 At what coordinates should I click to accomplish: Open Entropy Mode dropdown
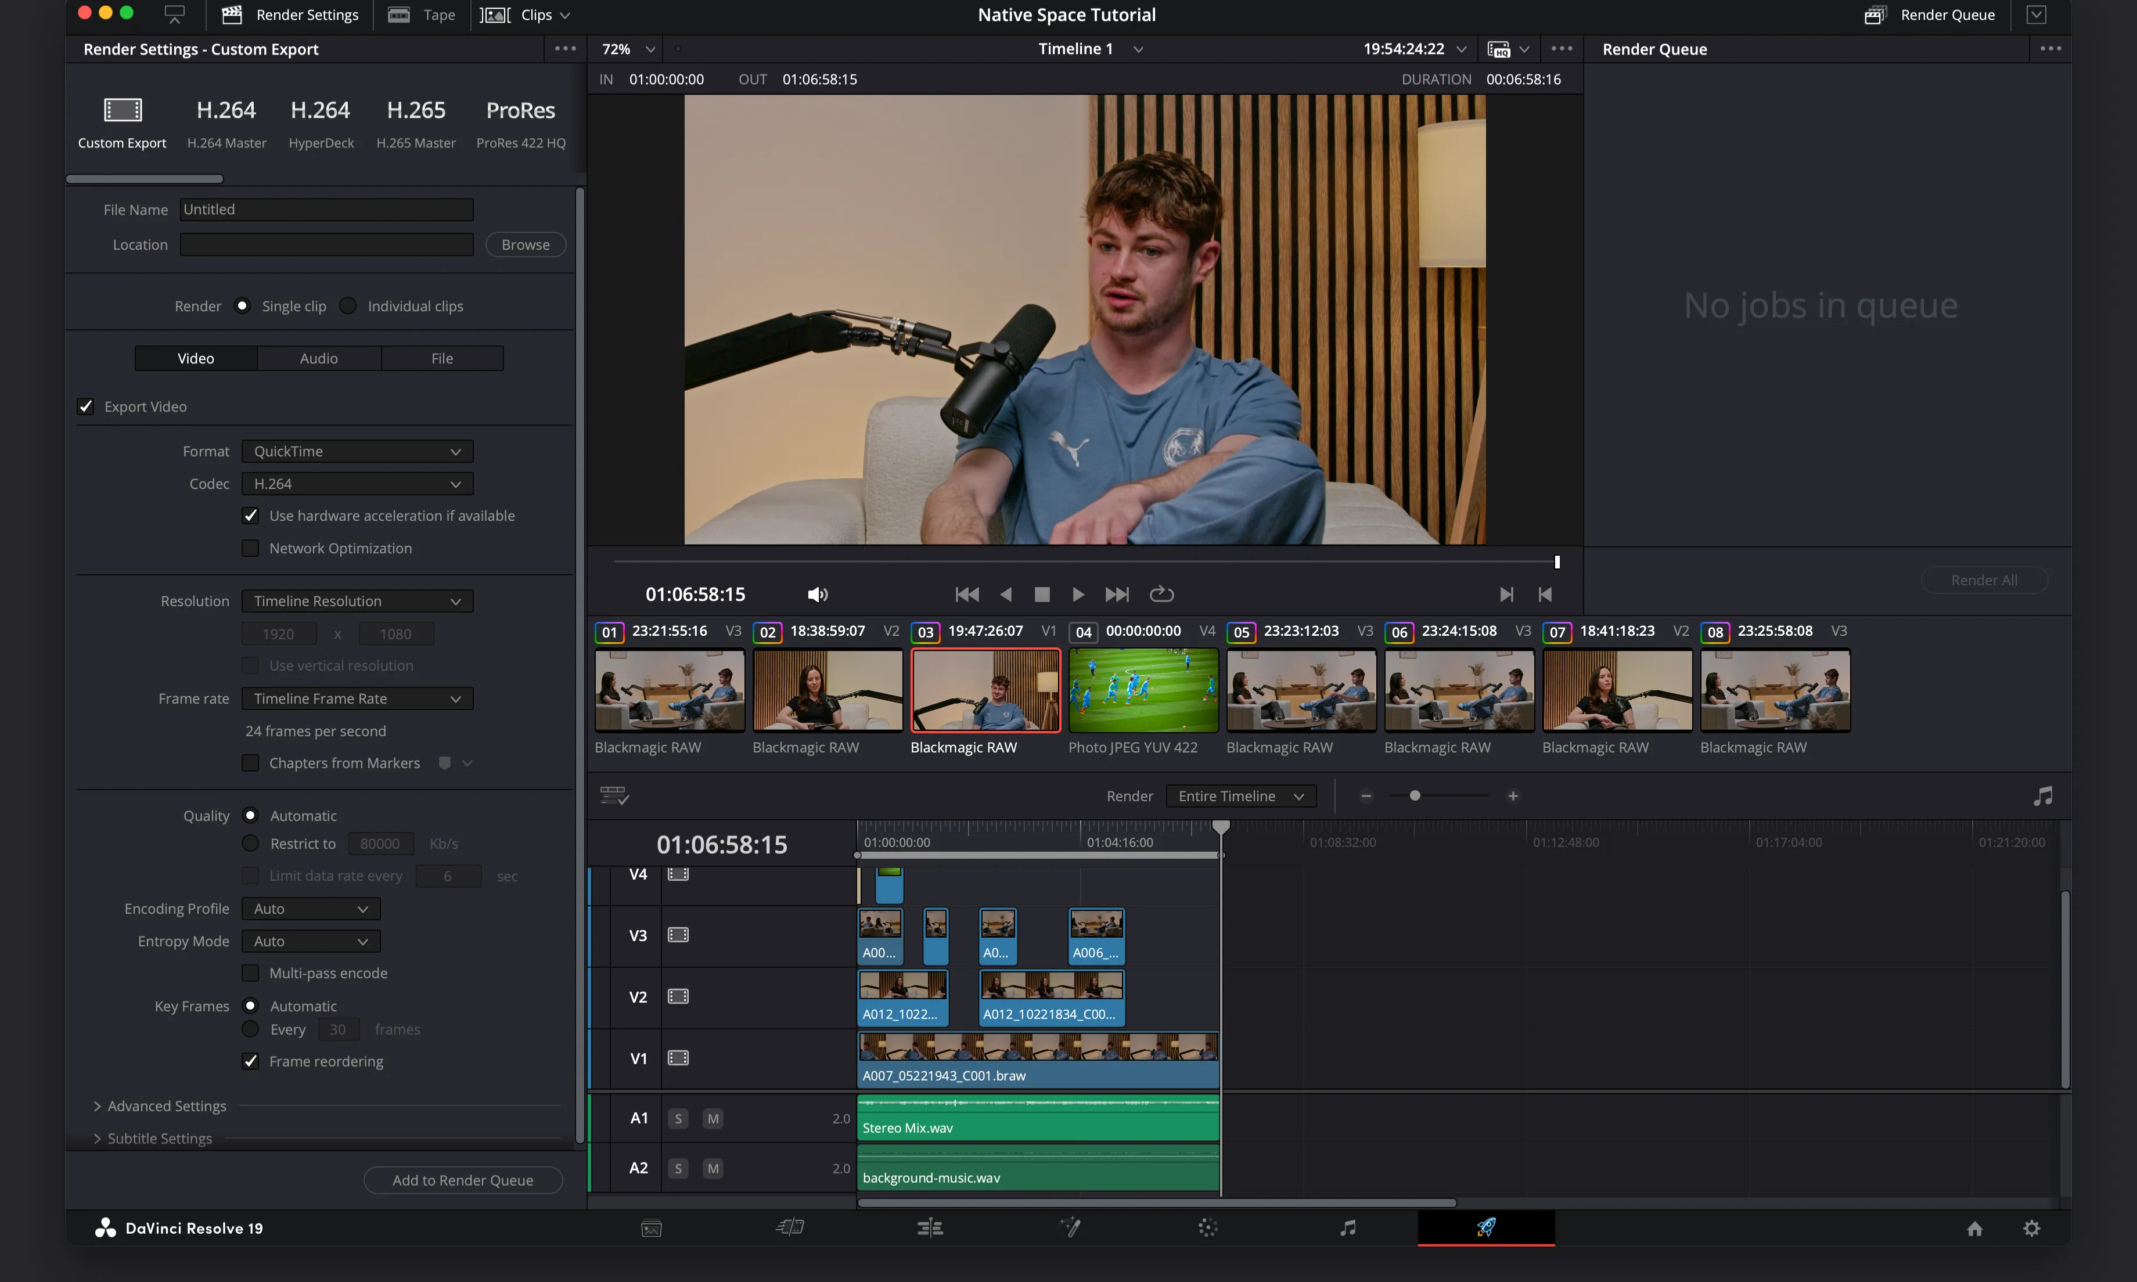tap(311, 941)
